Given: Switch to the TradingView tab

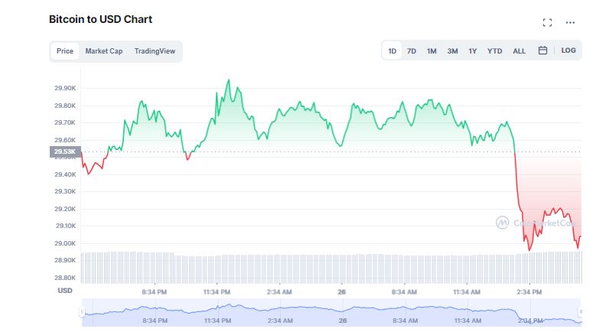Looking at the screenshot, I should pos(155,51).
